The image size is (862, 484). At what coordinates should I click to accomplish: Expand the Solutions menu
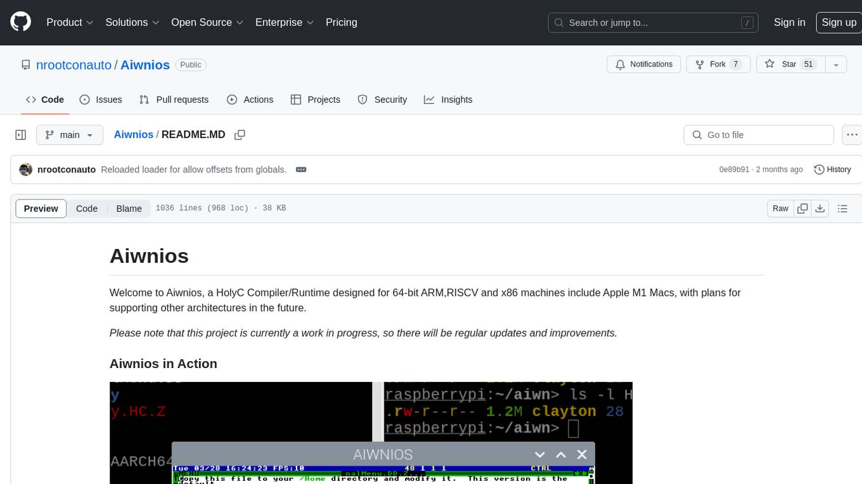pos(132,22)
